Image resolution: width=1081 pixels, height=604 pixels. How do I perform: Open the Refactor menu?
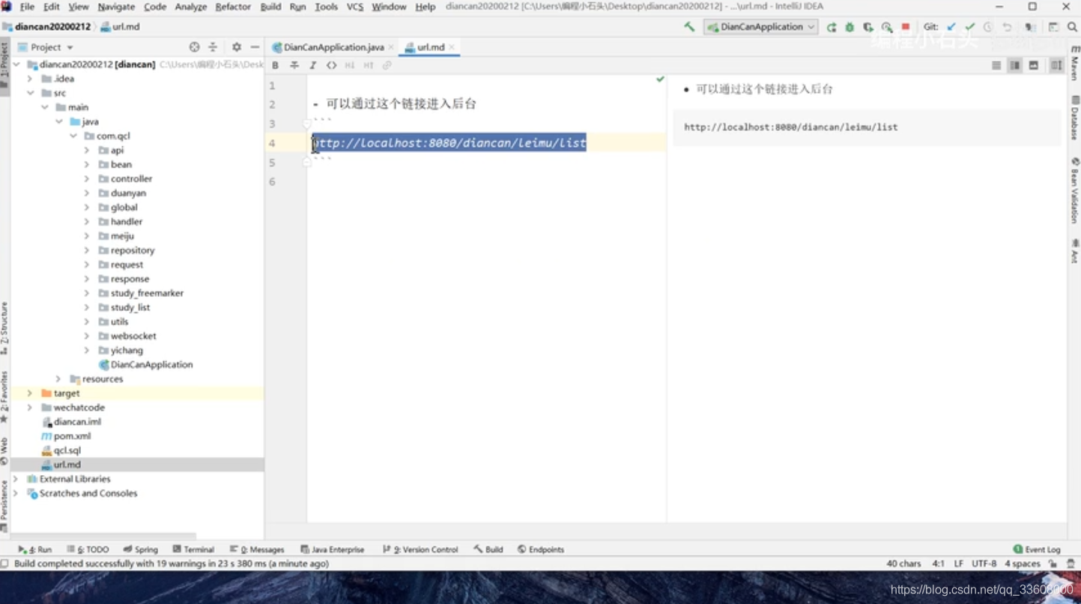point(233,7)
